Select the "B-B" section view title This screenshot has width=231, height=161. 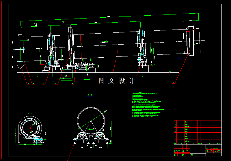pos(90,95)
